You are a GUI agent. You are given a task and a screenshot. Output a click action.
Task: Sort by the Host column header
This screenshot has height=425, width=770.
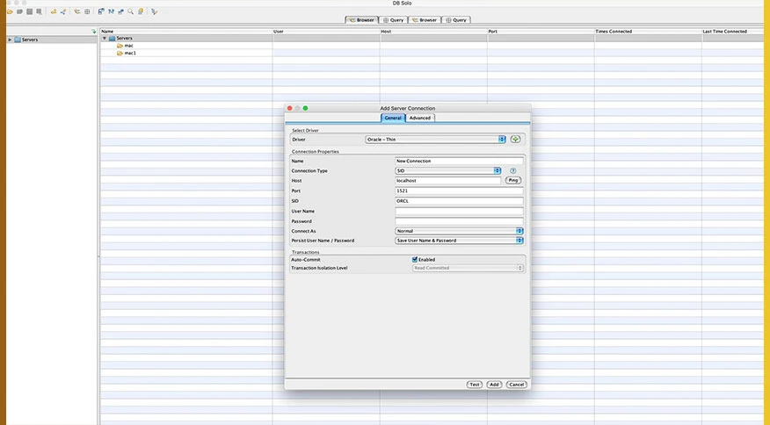433,32
